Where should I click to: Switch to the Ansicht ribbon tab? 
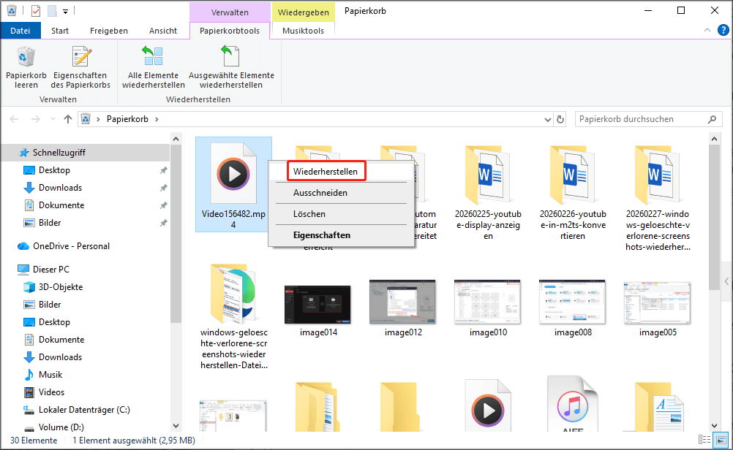coord(162,30)
